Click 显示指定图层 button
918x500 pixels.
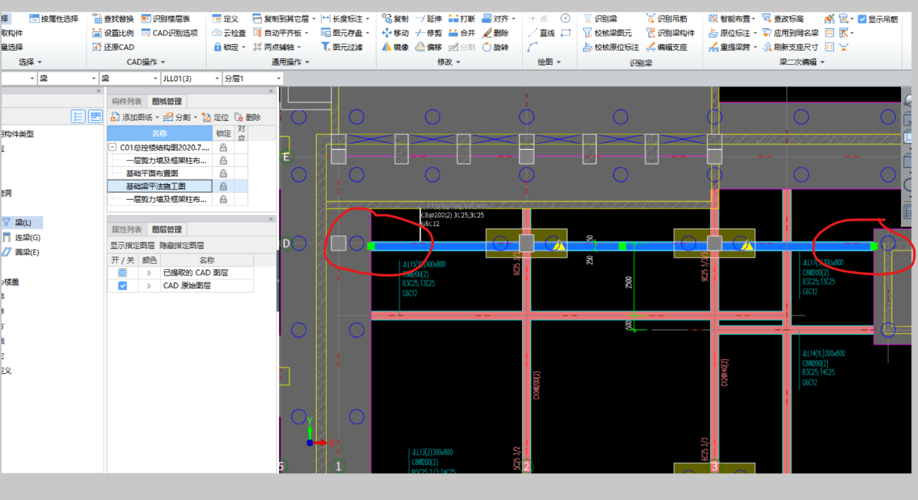pos(133,245)
